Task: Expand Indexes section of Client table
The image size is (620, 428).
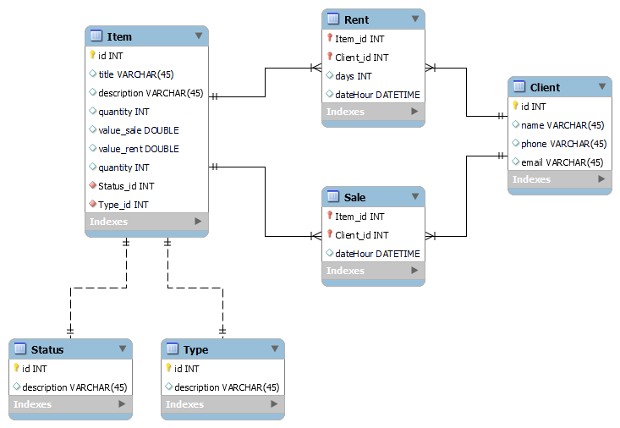Action: click(x=601, y=179)
